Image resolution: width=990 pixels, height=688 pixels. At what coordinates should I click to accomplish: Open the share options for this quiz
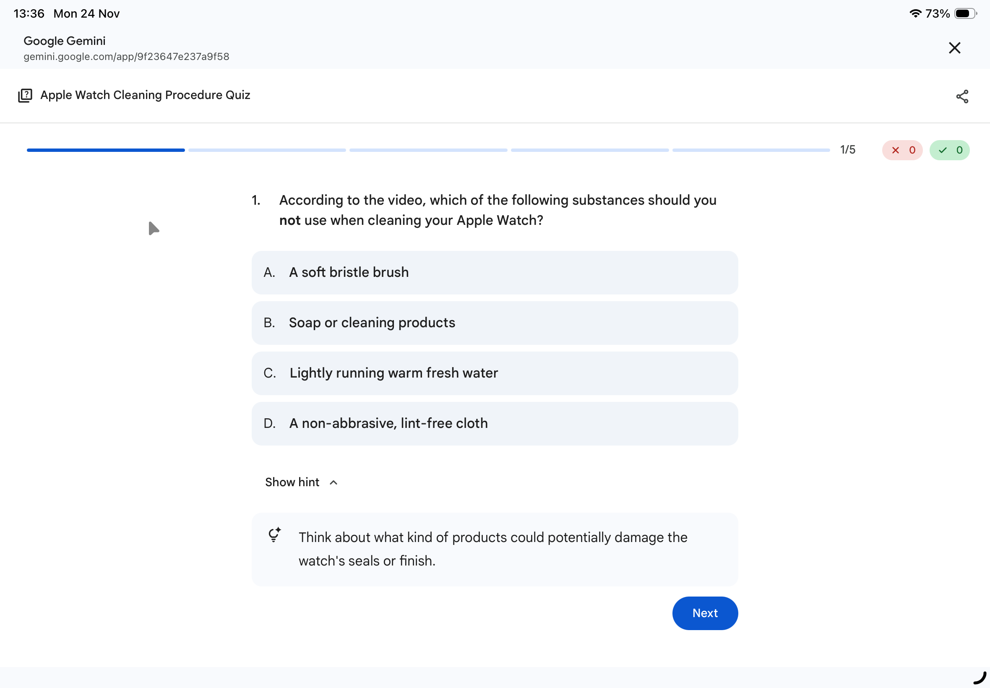click(x=962, y=96)
